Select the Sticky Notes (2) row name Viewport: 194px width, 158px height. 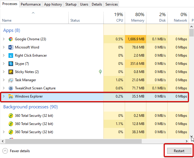pyautogui.click(x=27, y=72)
